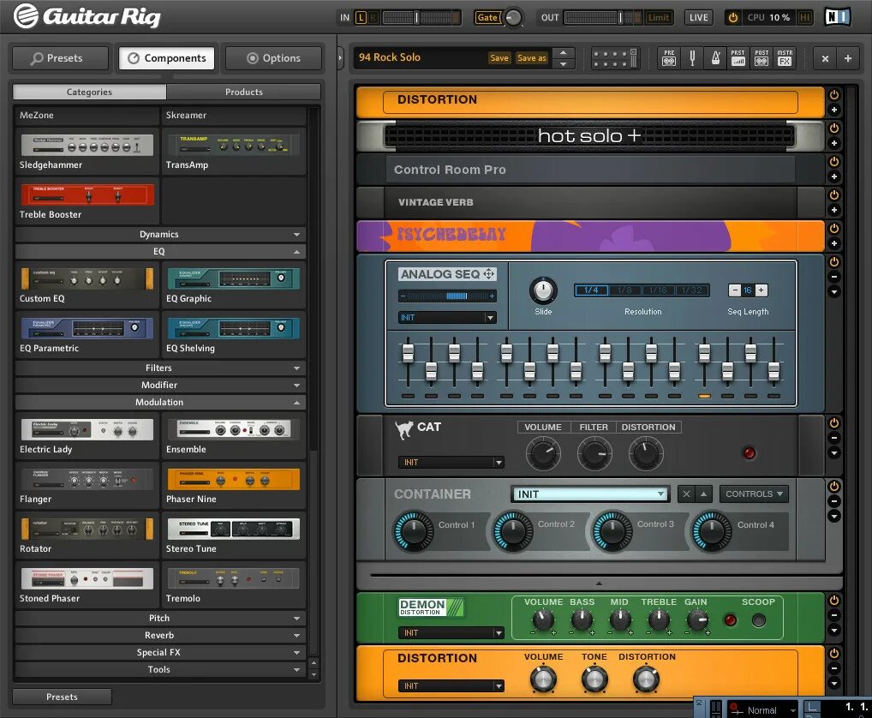This screenshot has width=872, height=718.
Task: Click the Save preset button
Action: point(499,58)
